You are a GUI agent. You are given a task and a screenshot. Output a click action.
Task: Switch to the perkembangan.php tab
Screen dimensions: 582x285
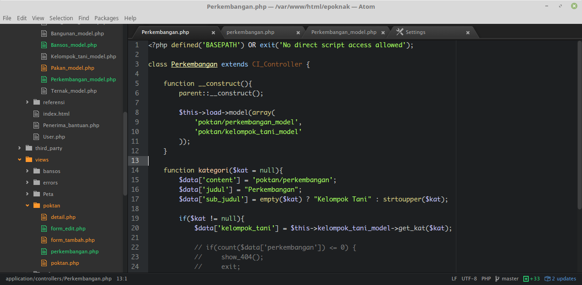tap(250, 32)
